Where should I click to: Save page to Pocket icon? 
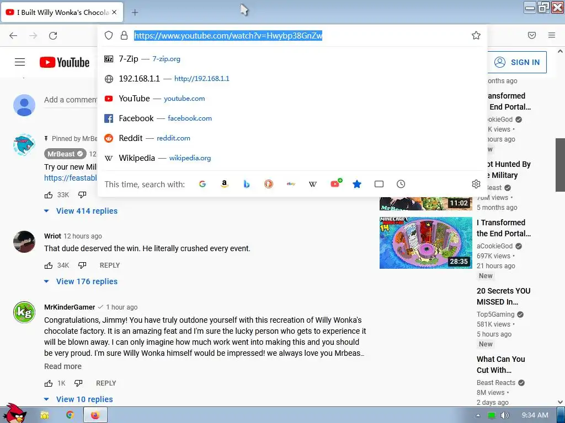click(x=532, y=35)
